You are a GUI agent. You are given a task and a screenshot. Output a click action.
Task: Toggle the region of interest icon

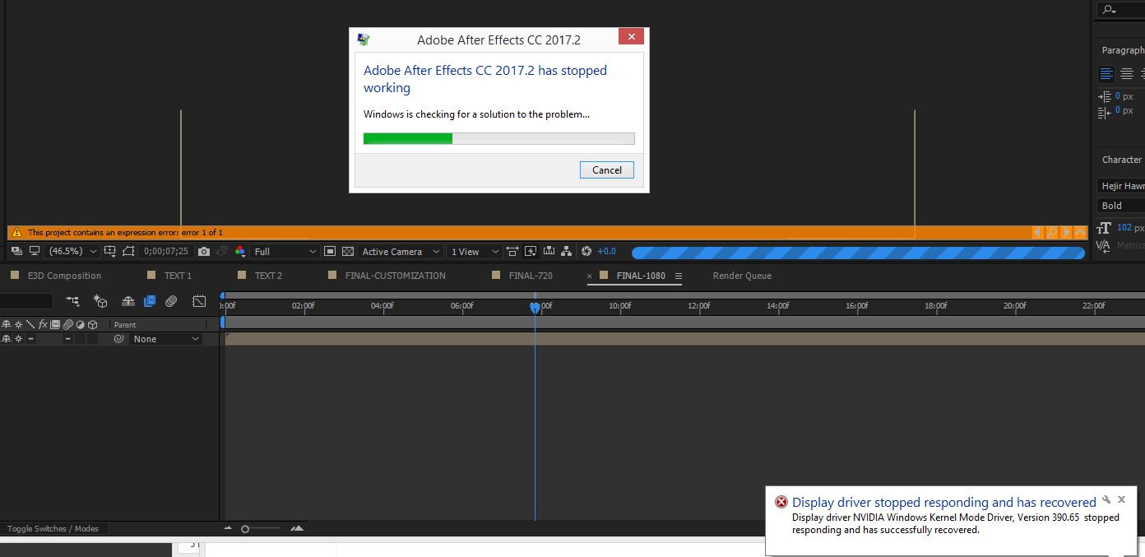point(330,251)
